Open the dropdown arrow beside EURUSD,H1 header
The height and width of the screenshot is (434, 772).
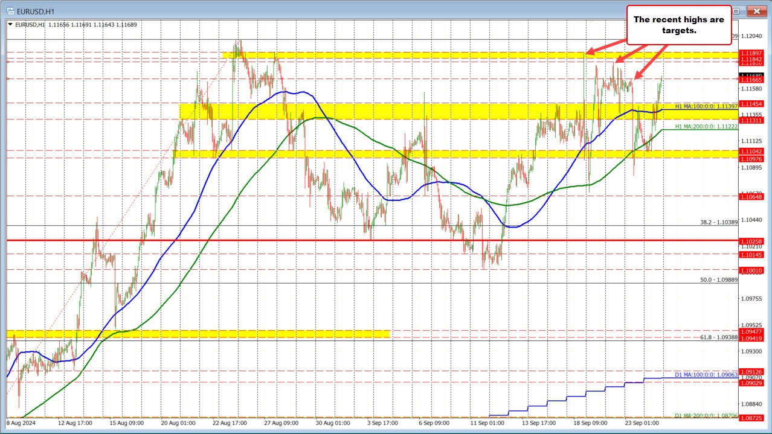click(10, 25)
